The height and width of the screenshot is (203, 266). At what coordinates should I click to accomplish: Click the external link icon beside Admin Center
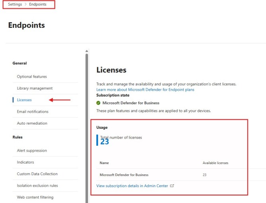[x=172, y=186]
